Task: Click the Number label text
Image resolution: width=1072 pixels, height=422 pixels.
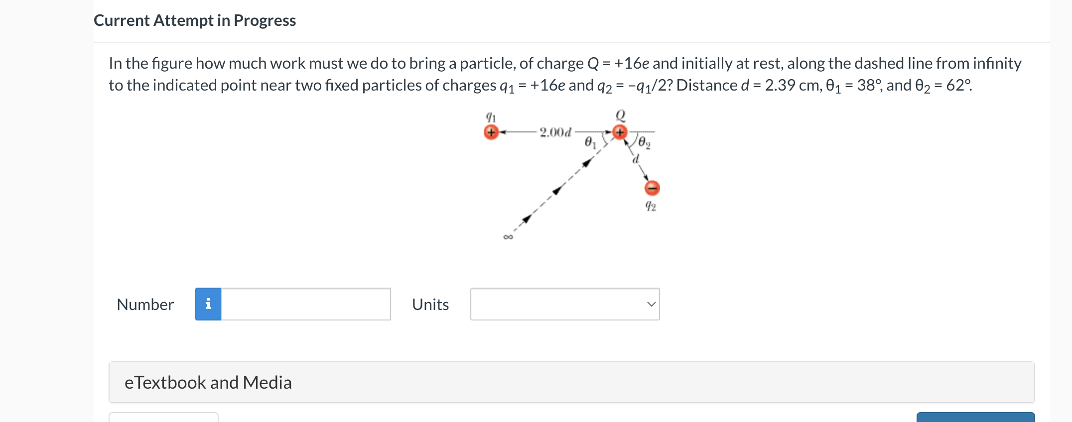Action: pos(144,304)
